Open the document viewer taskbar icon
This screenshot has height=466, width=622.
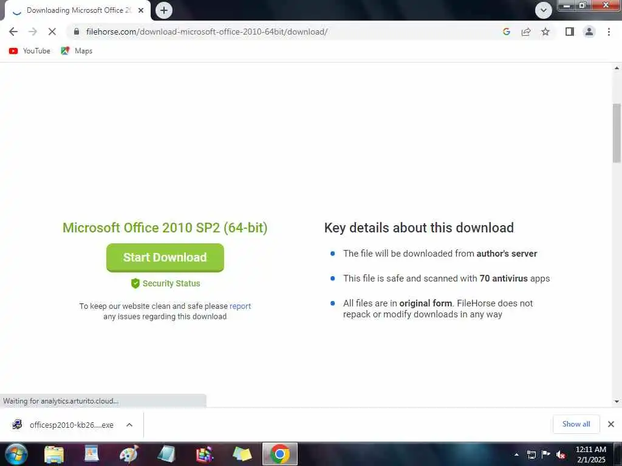click(x=92, y=454)
